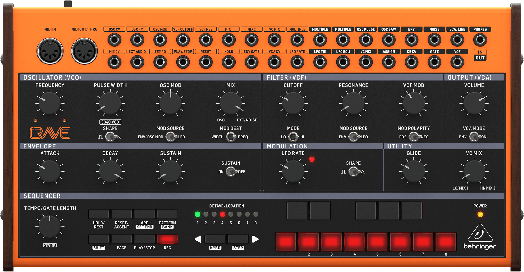
Task: Click the left arrow octave button
Action: pos(198,239)
